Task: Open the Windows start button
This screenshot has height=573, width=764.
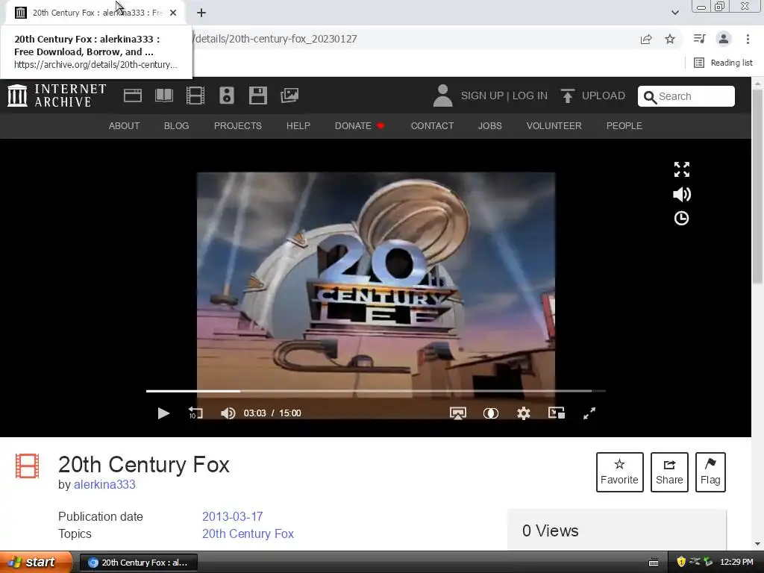Action: click(35, 563)
